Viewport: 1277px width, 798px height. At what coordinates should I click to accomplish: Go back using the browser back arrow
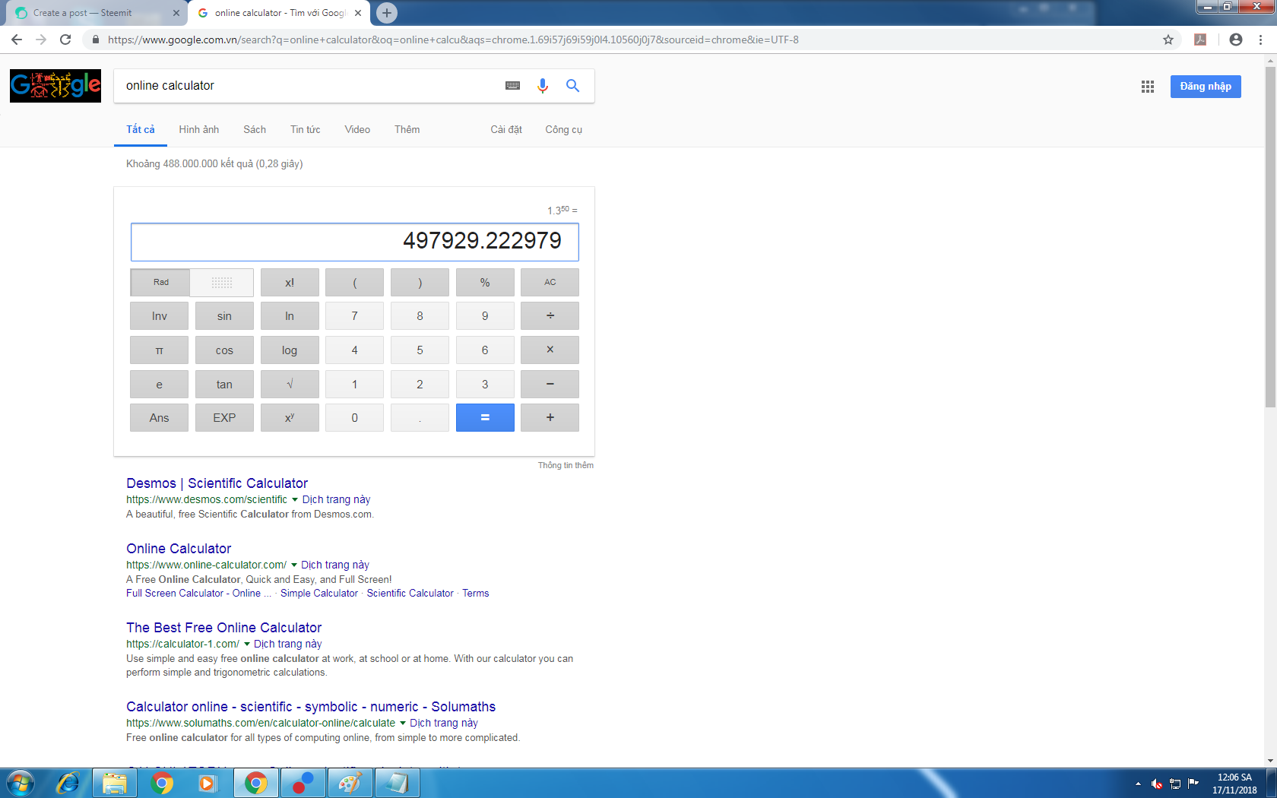click(x=17, y=40)
